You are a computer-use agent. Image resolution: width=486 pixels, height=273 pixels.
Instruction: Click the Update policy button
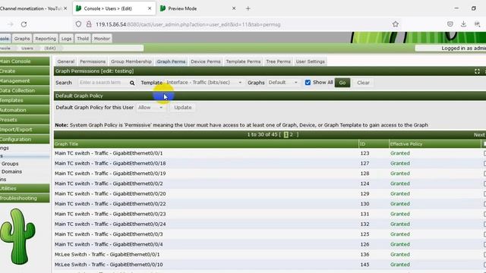coord(182,108)
